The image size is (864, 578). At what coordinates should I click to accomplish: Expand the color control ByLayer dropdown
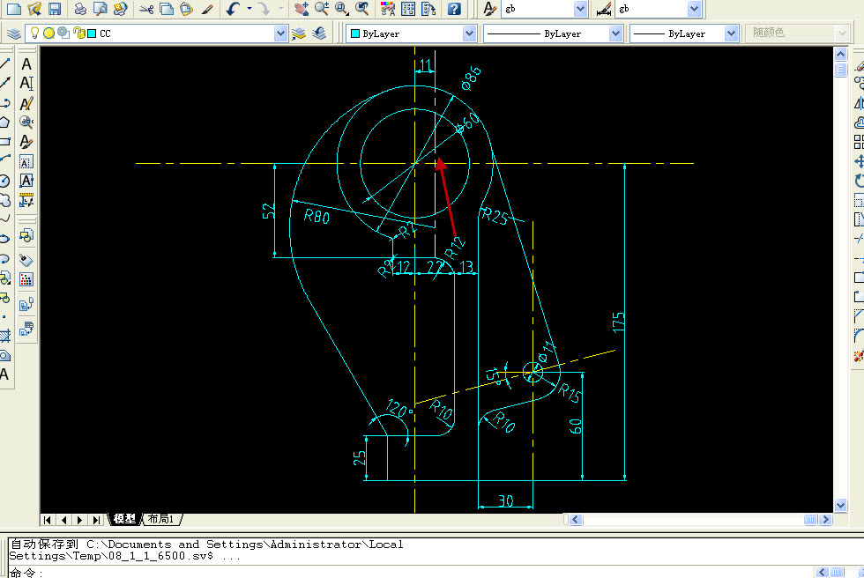(x=469, y=33)
